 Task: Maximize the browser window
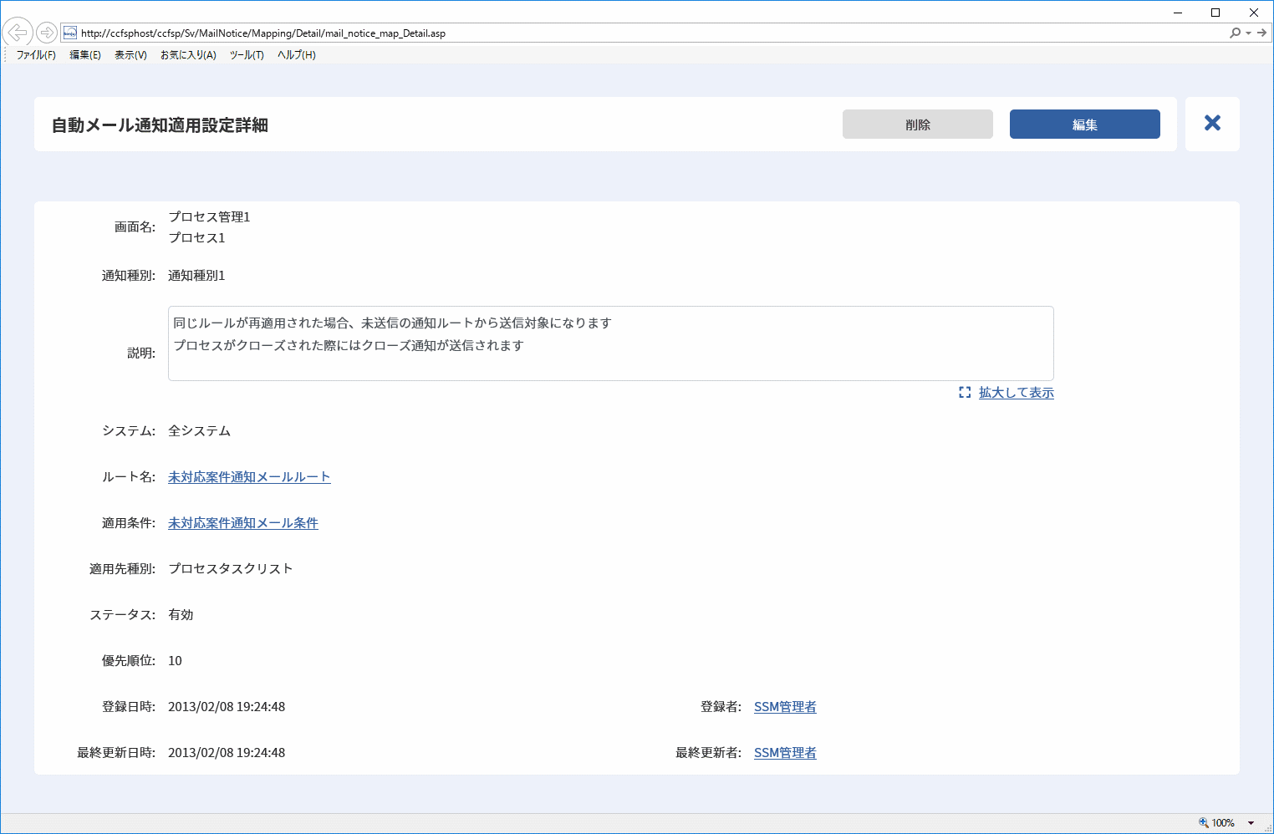(x=1215, y=13)
